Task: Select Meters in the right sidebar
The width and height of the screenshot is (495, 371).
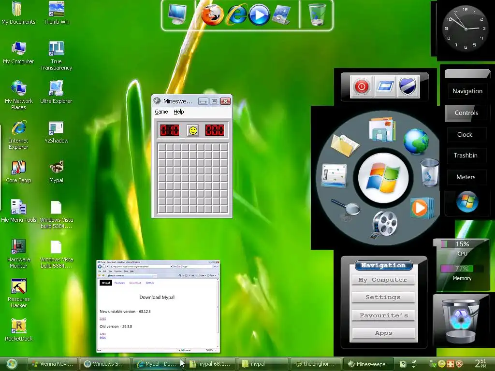Action: pyautogui.click(x=466, y=177)
